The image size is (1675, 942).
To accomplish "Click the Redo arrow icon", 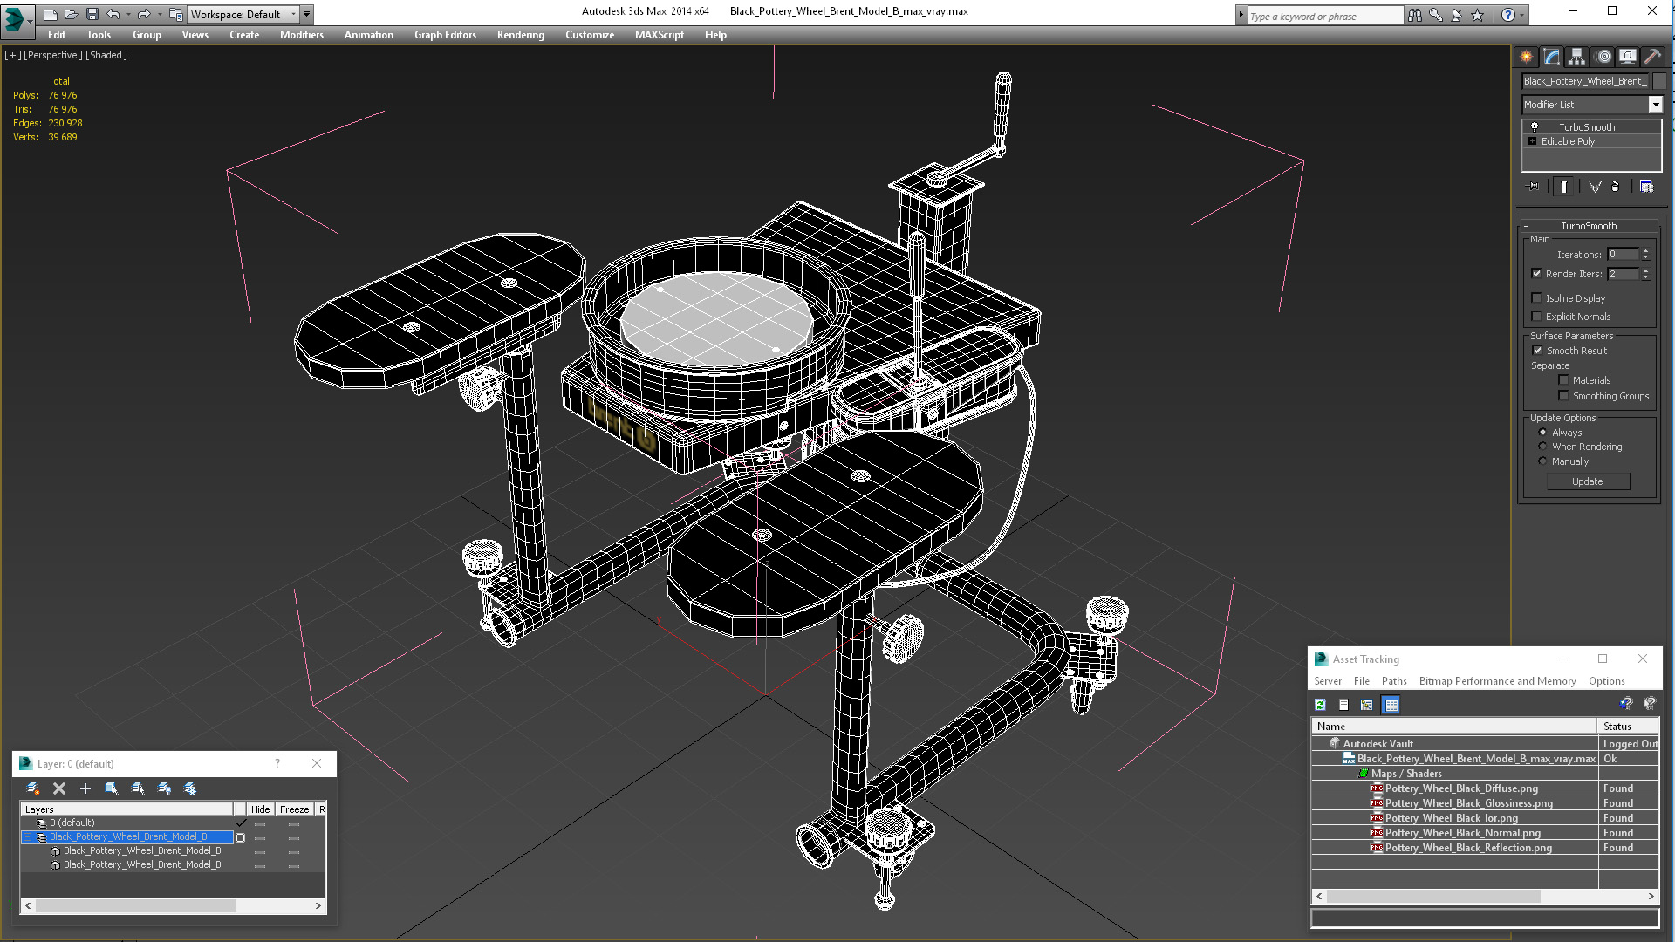I will click(x=144, y=14).
